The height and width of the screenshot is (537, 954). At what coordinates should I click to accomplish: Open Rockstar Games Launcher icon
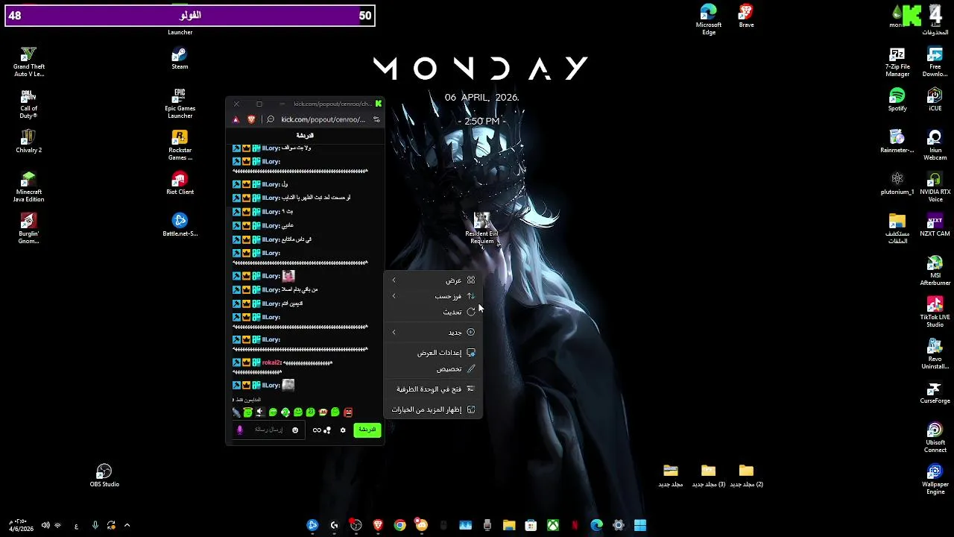click(x=180, y=145)
